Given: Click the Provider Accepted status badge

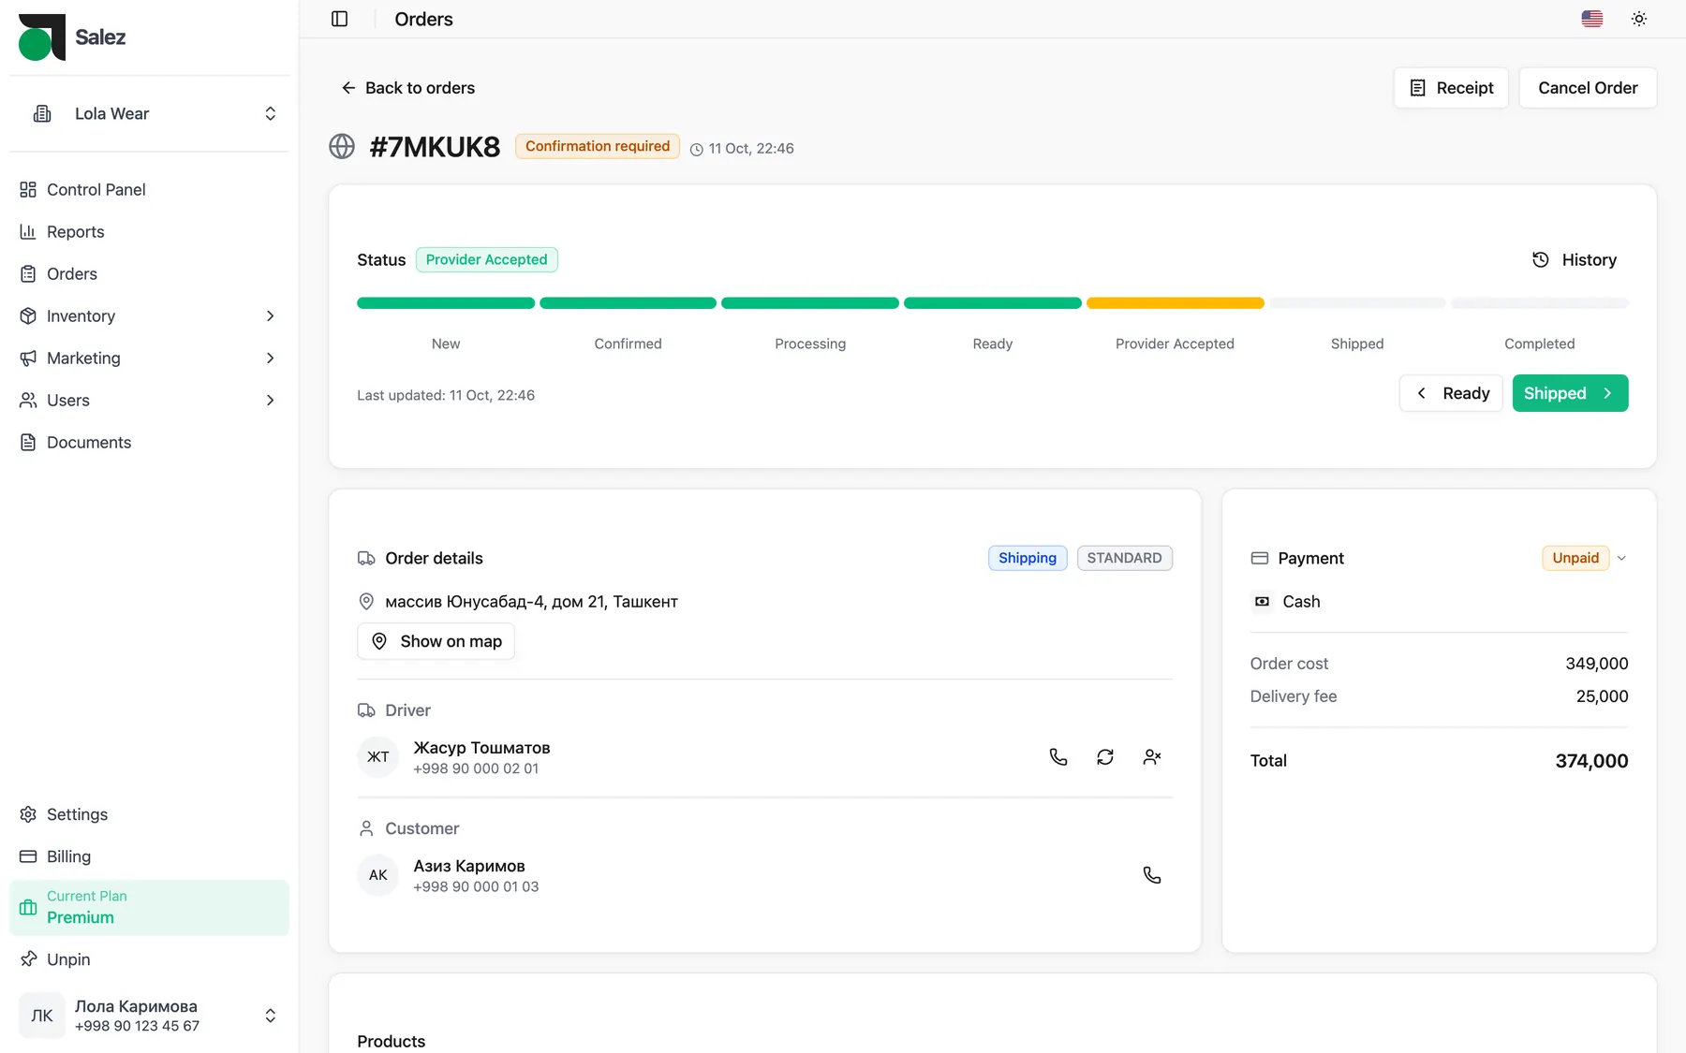Looking at the screenshot, I should pyautogui.click(x=487, y=259).
